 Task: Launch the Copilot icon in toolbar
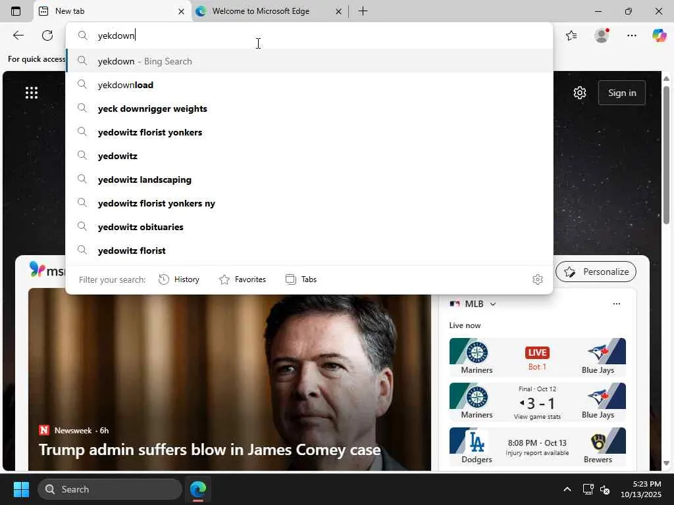pos(659,36)
